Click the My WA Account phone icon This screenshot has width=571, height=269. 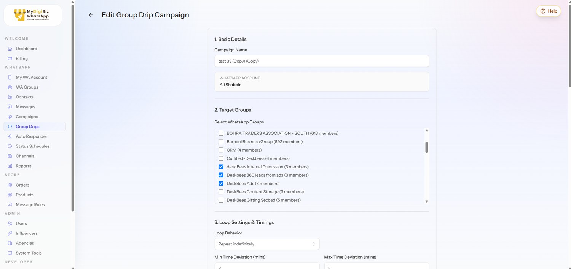[x=10, y=77]
